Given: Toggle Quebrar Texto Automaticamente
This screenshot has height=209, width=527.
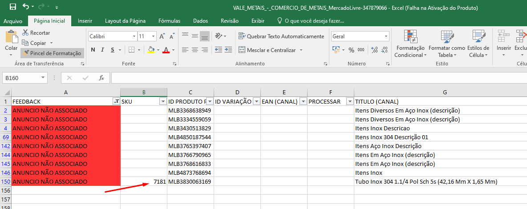Looking at the screenshot, I should pyautogui.click(x=281, y=36).
